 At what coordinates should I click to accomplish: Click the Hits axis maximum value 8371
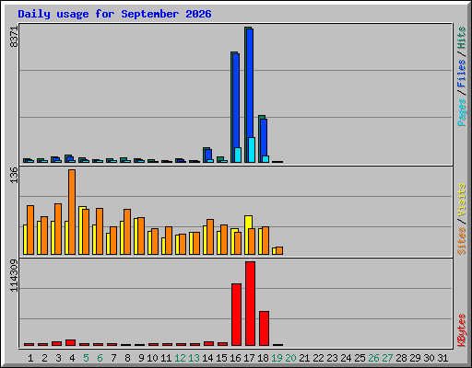14,37
